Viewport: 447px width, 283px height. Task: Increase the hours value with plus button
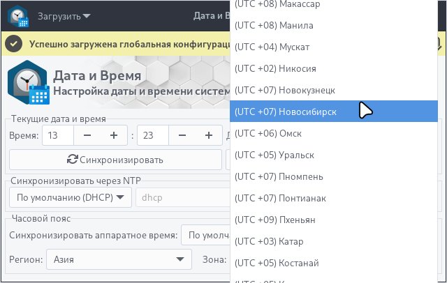click(x=114, y=135)
